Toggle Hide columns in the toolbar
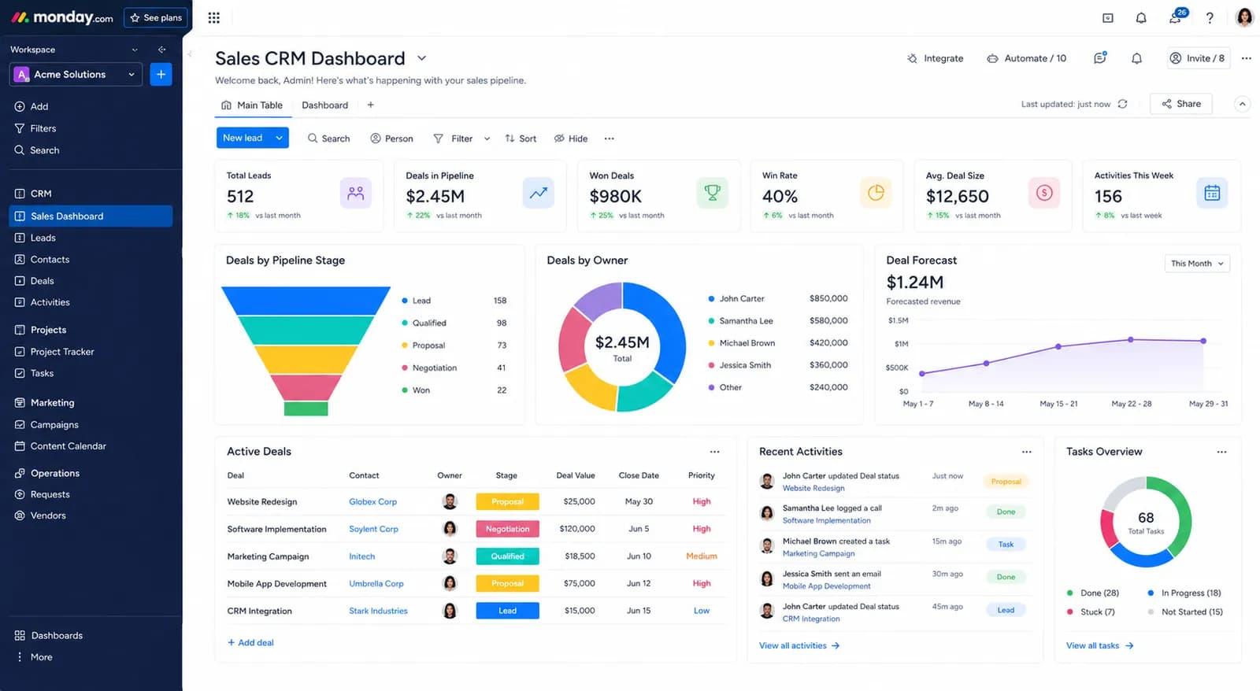This screenshot has width=1260, height=691. click(x=571, y=139)
